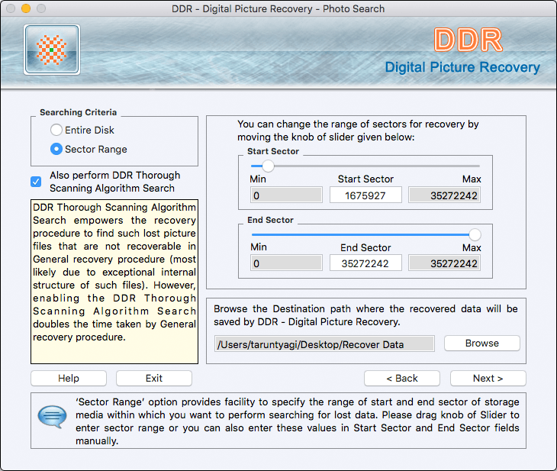Click the Browse the Destination path instruction text
This screenshot has height=471, width=557.
365,315
